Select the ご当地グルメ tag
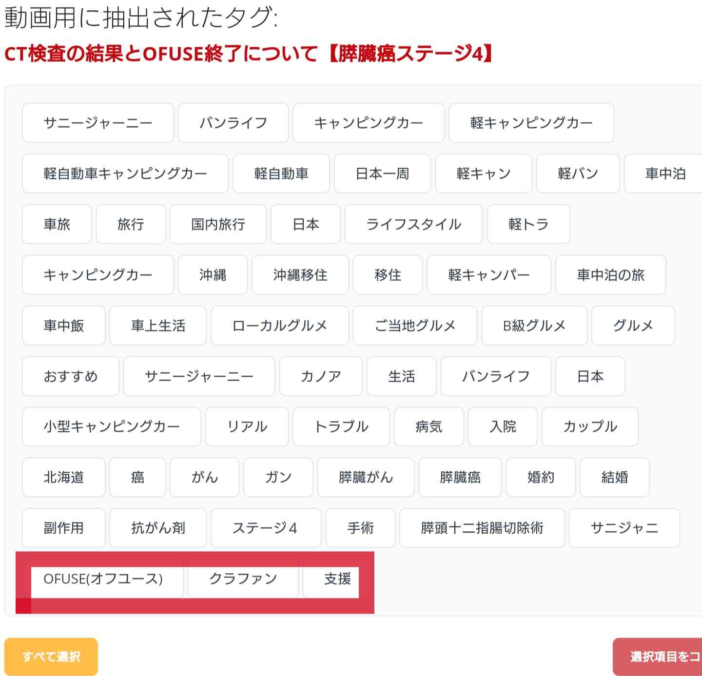This screenshot has width=702, height=676. point(415,326)
